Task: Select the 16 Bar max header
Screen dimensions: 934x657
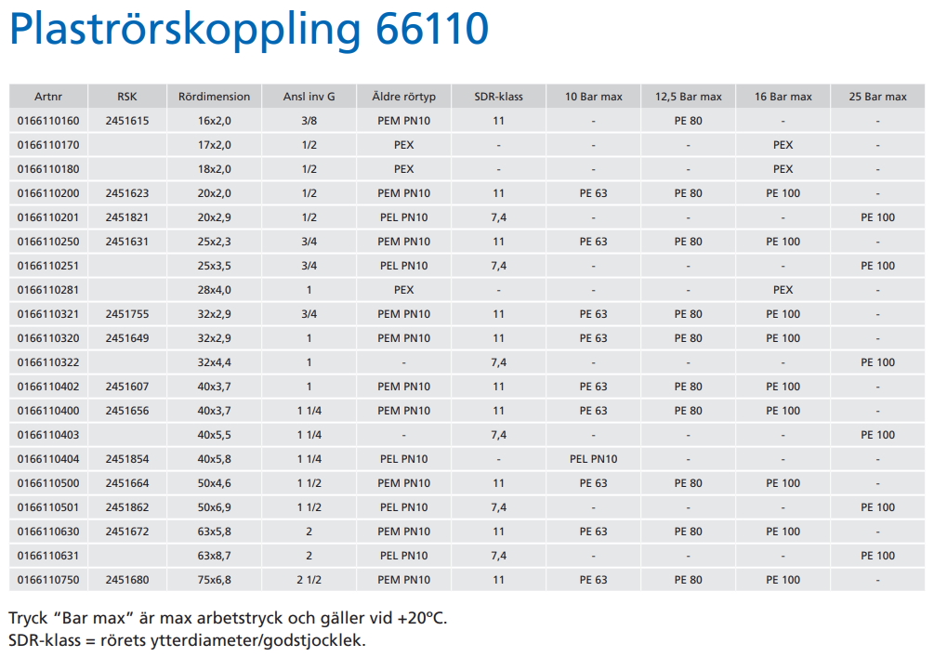Action: 783,97
